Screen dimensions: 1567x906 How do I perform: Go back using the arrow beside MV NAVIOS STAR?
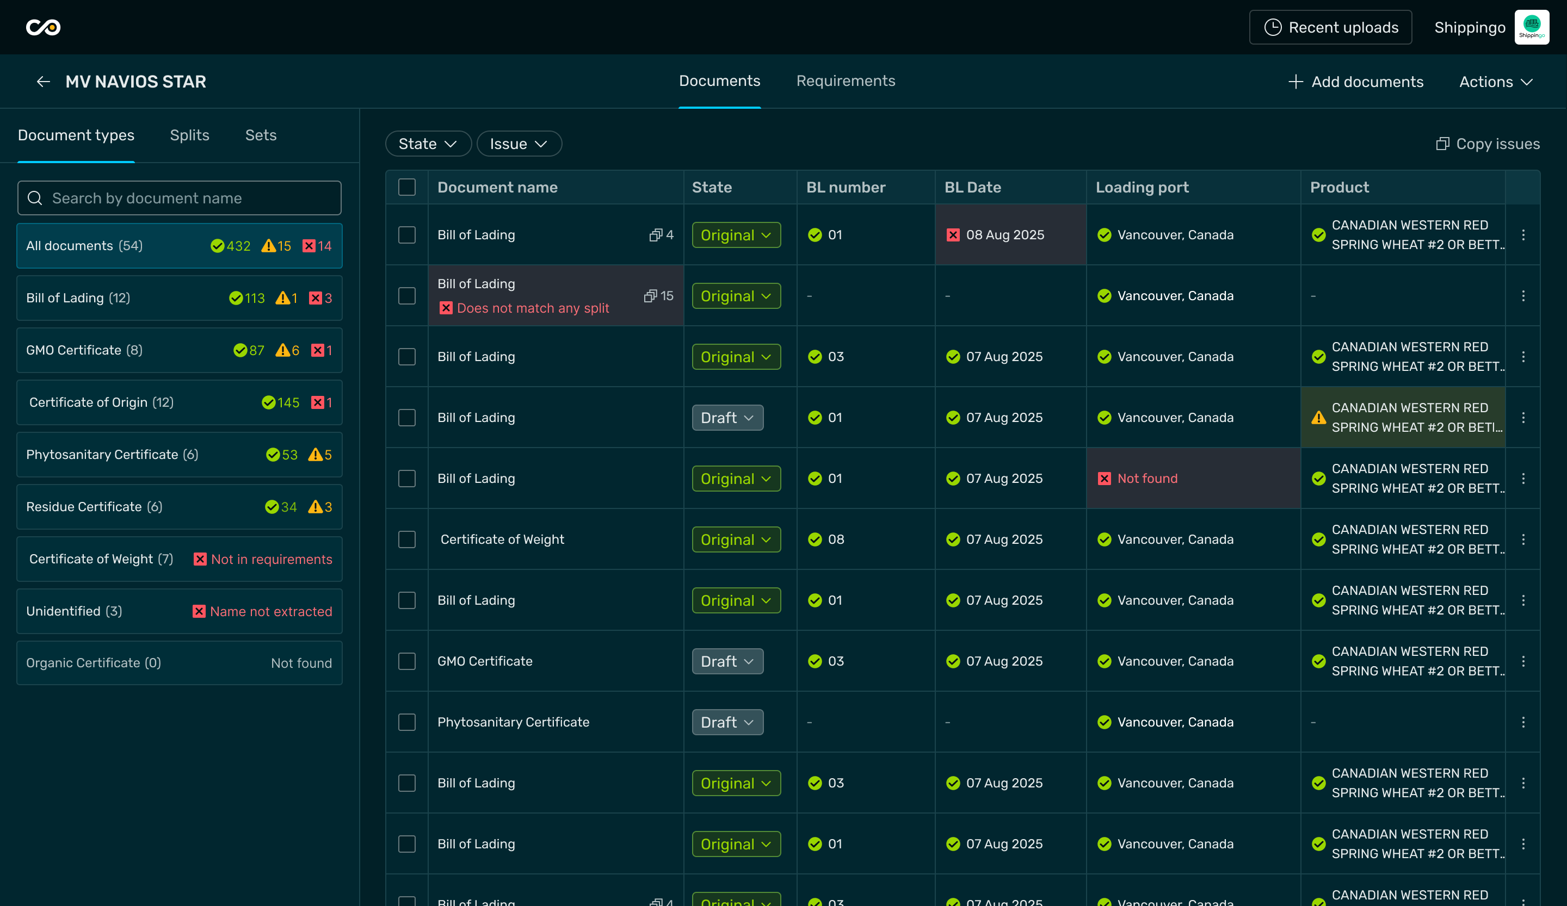pyautogui.click(x=43, y=82)
